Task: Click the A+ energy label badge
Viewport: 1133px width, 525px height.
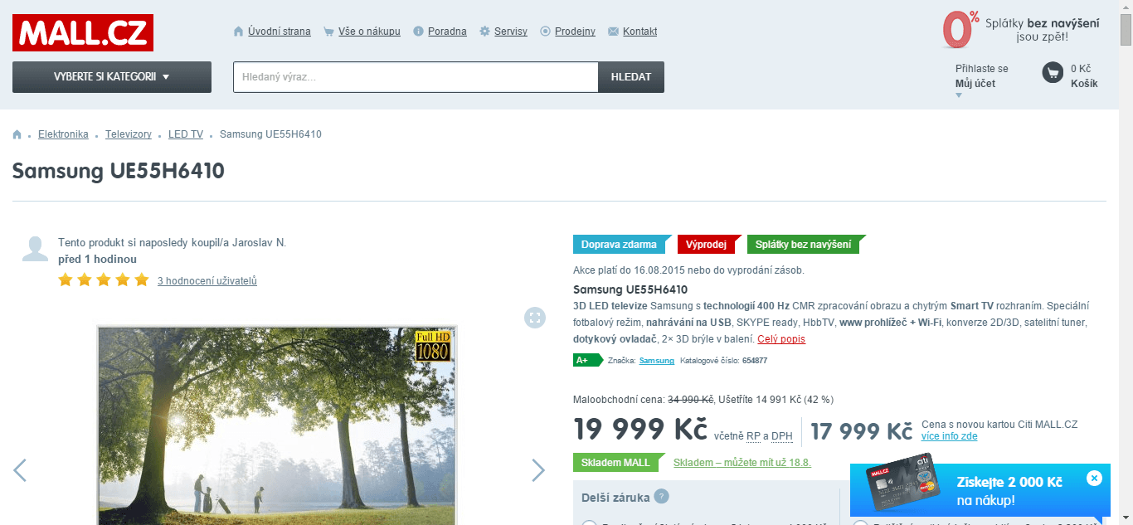Action: coord(587,360)
